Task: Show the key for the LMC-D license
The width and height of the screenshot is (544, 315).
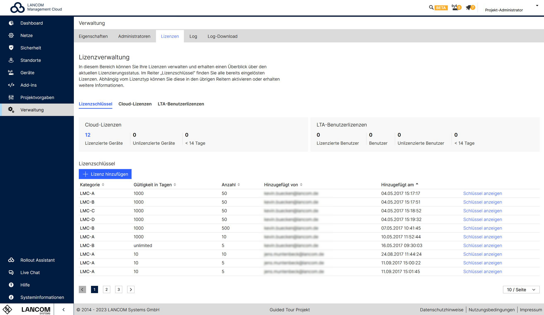Action: point(482,219)
